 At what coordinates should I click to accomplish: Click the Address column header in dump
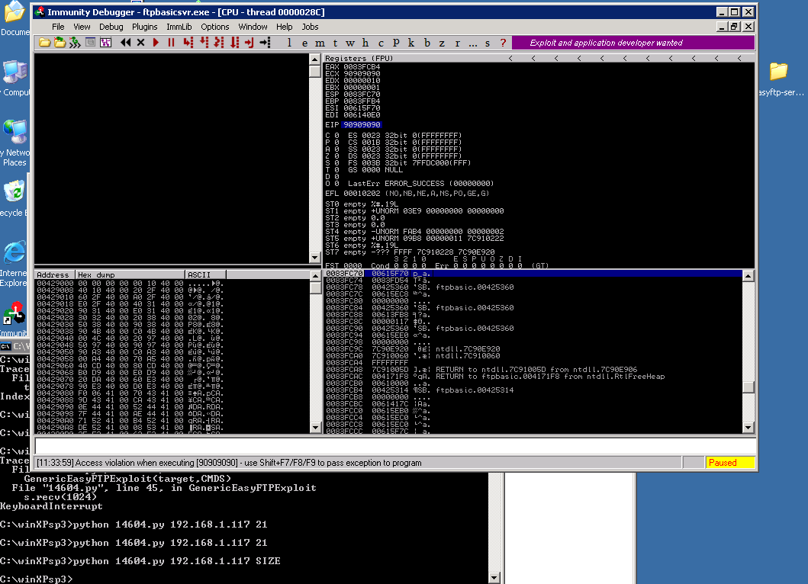click(x=55, y=274)
